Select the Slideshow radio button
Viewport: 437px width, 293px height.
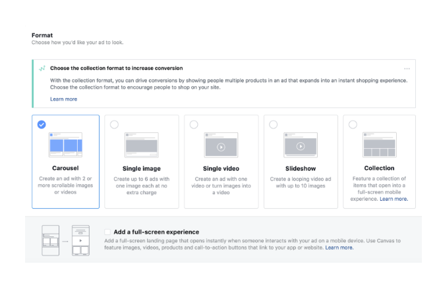pyautogui.click(x=274, y=124)
